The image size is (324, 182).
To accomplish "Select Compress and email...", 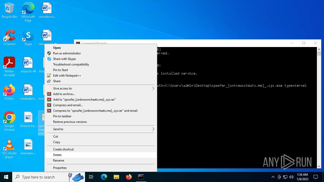I will click(x=100, y=105).
